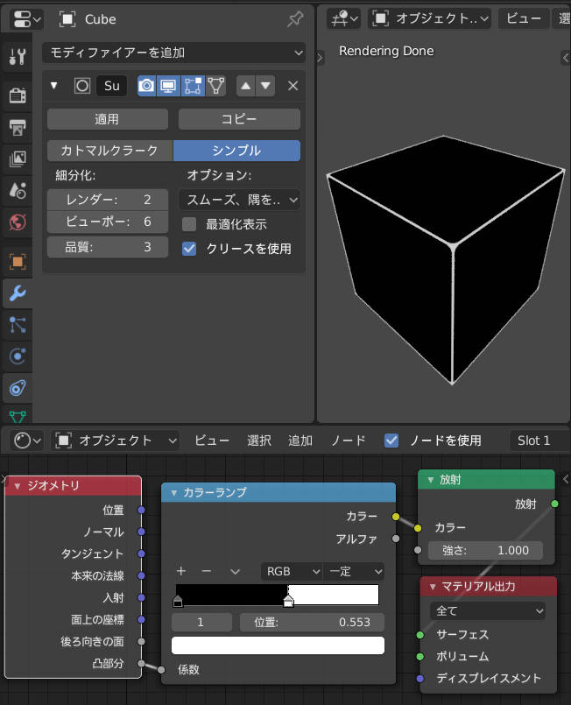Click the Subdivision modifier type icon

(82, 86)
